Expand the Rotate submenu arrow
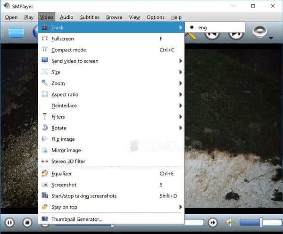This screenshot has width=283, height=234. pyautogui.click(x=181, y=128)
